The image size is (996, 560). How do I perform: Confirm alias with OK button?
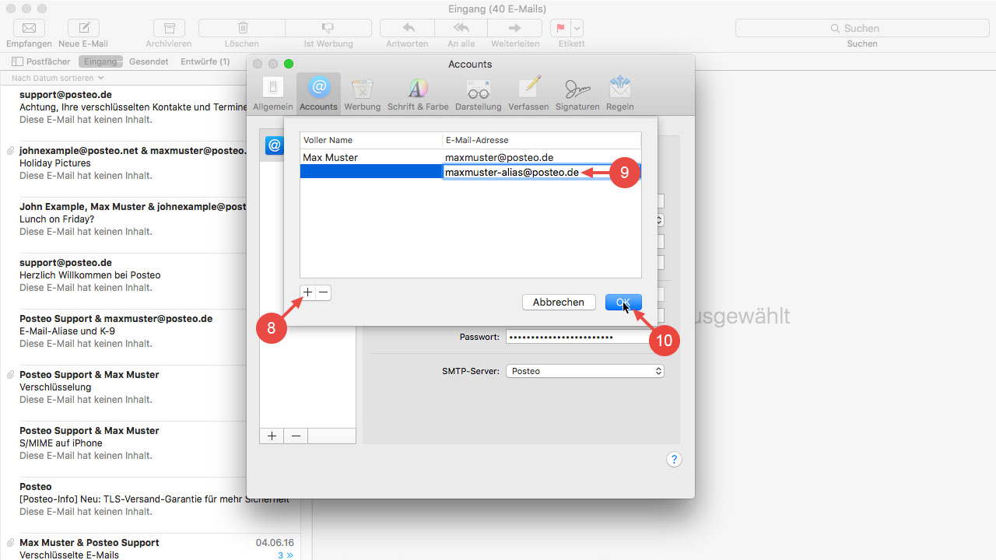pyautogui.click(x=623, y=302)
